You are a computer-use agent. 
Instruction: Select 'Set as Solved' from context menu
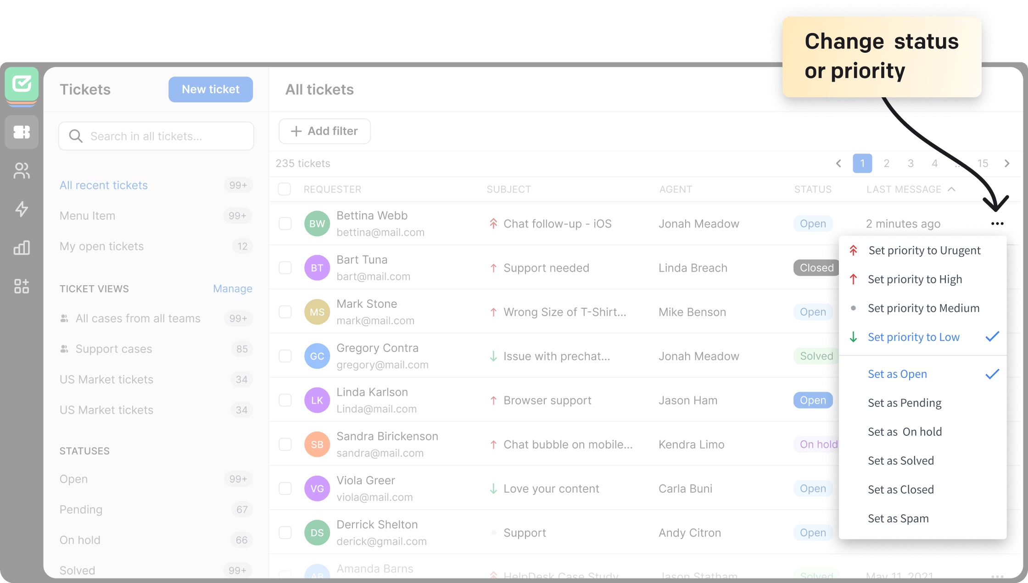[x=901, y=460]
